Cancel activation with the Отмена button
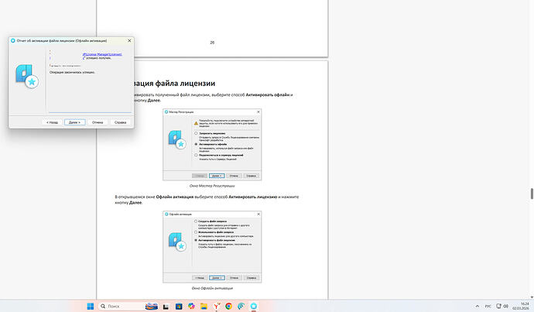The width and height of the screenshot is (534, 312). (98, 122)
